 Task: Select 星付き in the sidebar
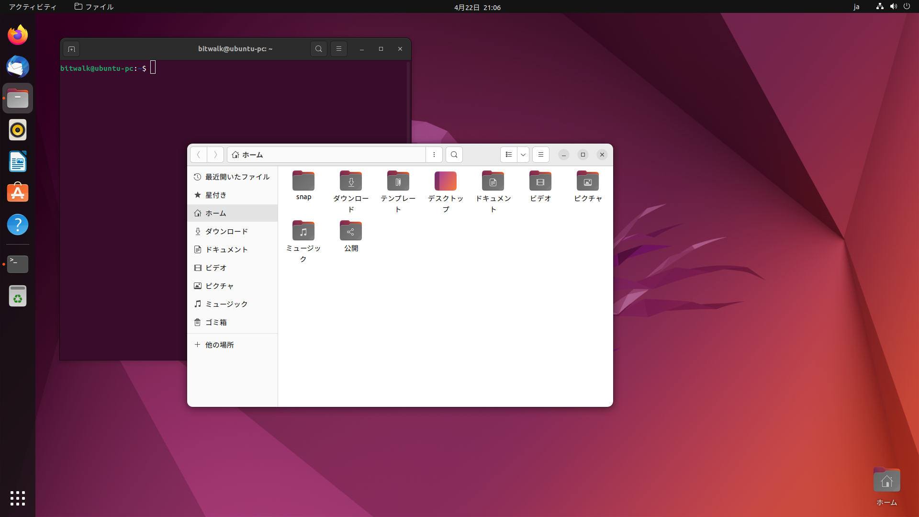216,195
